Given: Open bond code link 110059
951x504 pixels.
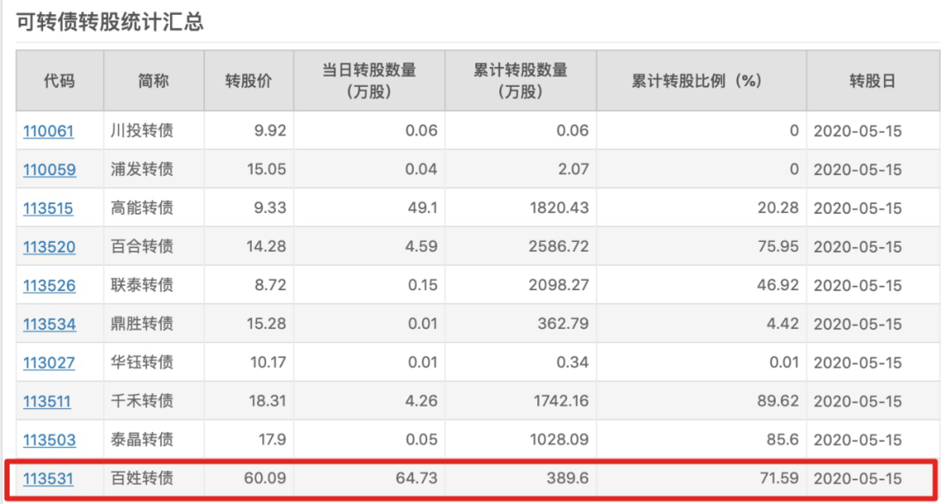Looking at the screenshot, I should tap(49, 170).
